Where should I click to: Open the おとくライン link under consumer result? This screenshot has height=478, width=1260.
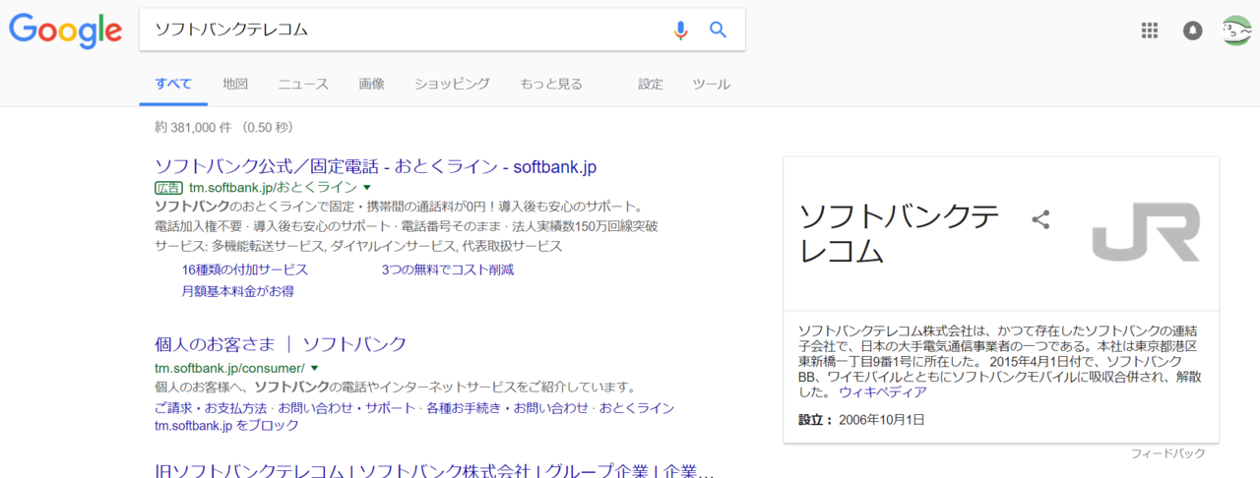pyautogui.click(x=637, y=408)
